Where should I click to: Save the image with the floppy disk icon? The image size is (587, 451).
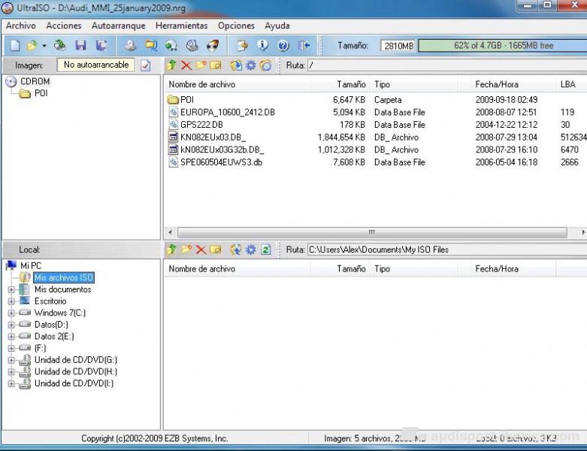tap(80, 46)
